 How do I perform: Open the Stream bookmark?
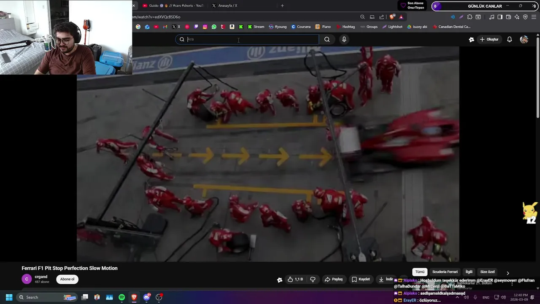256,27
